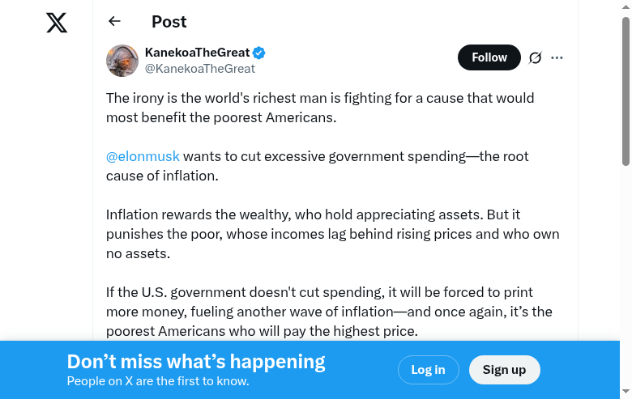Viewport: 632px width, 399px height.
Task: Go back using the left arrow
Action: 114,22
